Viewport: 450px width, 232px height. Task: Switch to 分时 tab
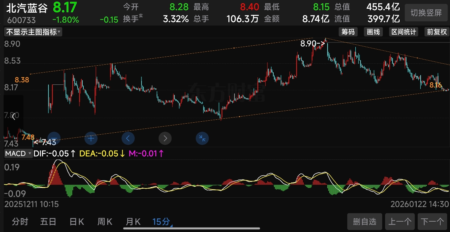[20, 222]
